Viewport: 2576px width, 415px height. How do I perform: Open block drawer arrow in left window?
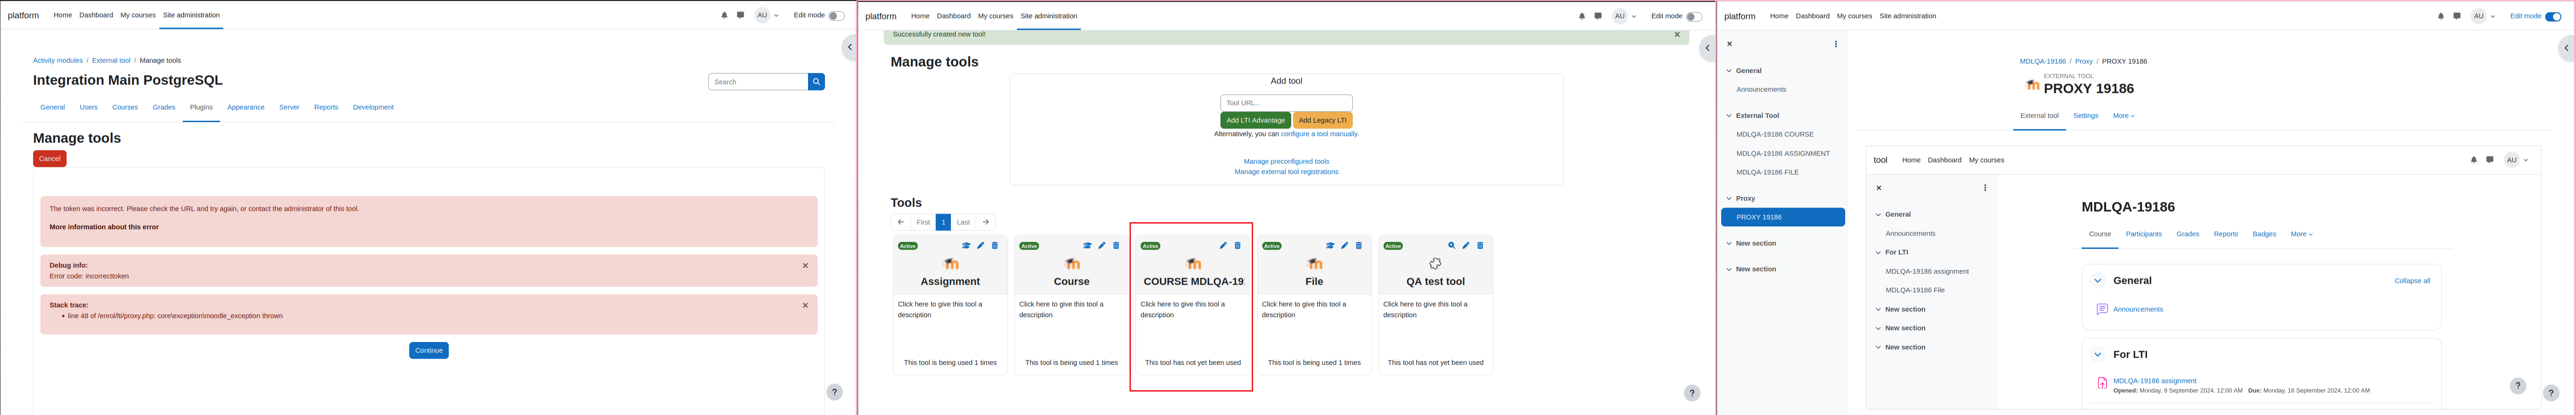tap(850, 47)
